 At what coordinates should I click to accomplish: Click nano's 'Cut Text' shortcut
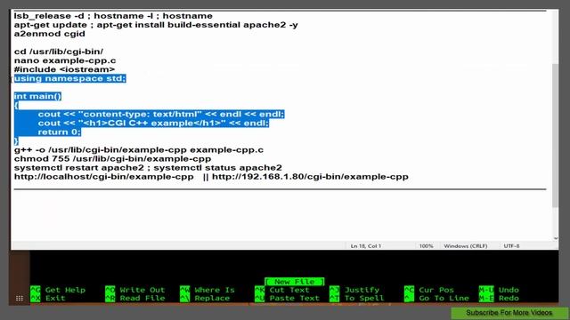point(282,290)
